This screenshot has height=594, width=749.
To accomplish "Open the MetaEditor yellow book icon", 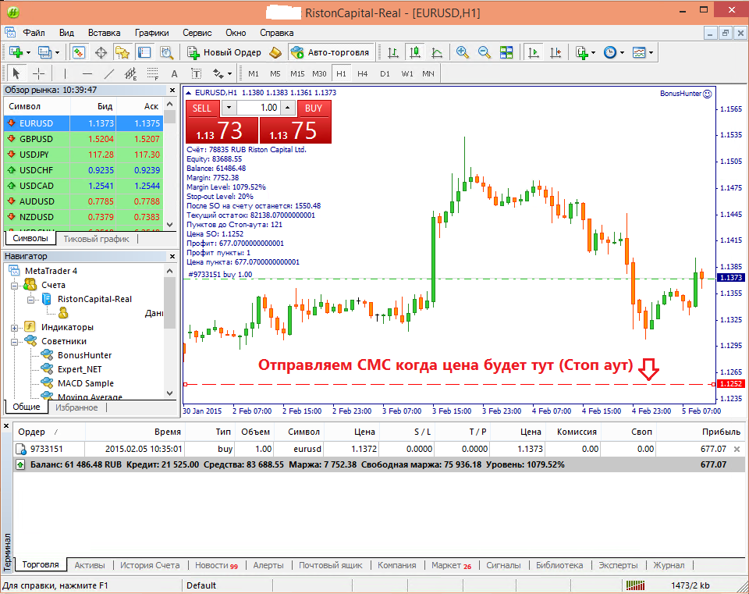I will click(275, 52).
